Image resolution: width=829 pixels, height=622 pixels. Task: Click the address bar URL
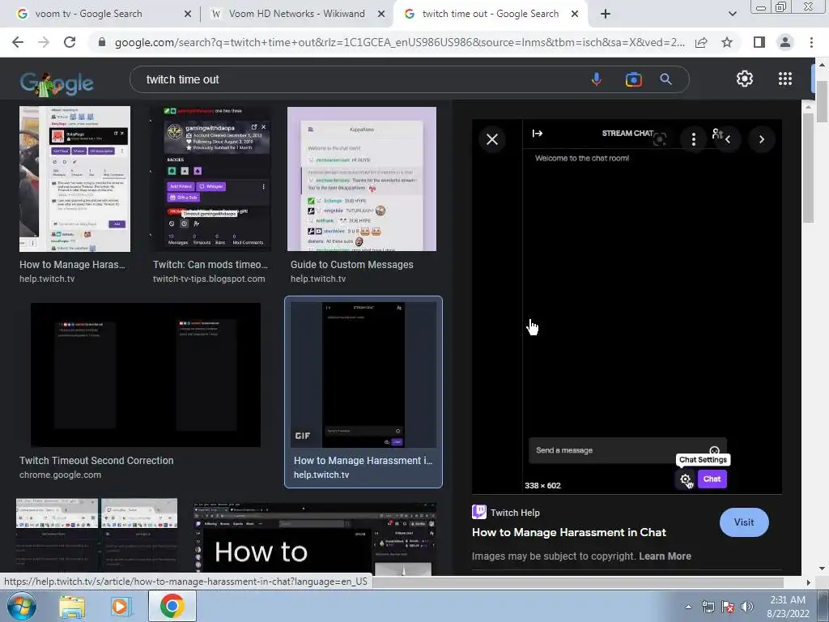pyautogui.click(x=399, y=42)
